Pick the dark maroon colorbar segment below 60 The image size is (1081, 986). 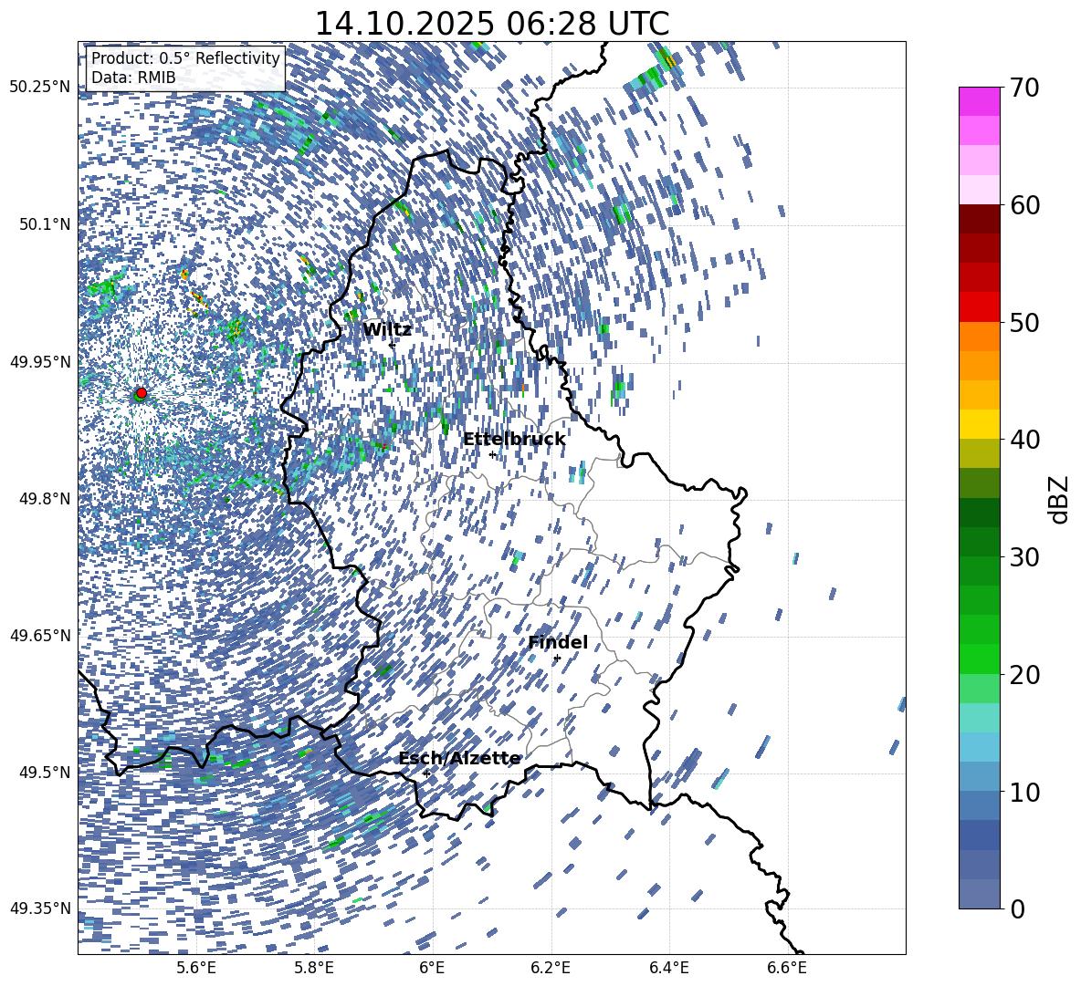point(979,219)
